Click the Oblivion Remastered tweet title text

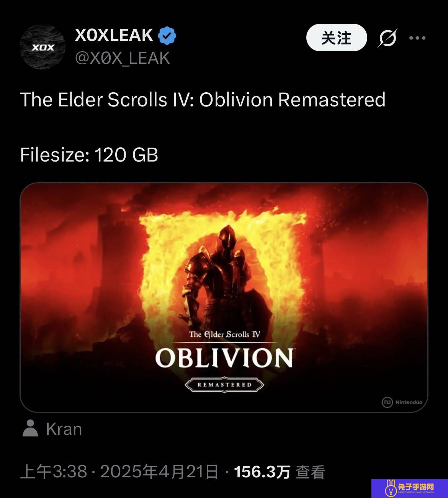click(203, 100)
